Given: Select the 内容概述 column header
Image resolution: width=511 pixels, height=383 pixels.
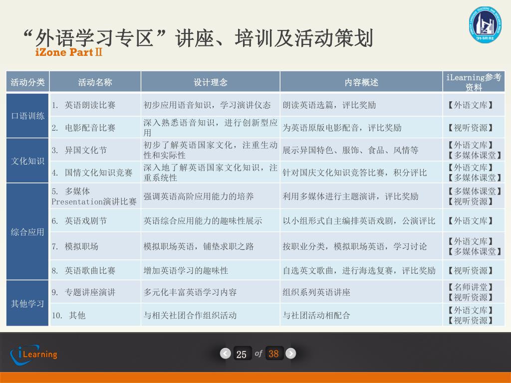Looking at the screenshot, I should tap(361, 82).
